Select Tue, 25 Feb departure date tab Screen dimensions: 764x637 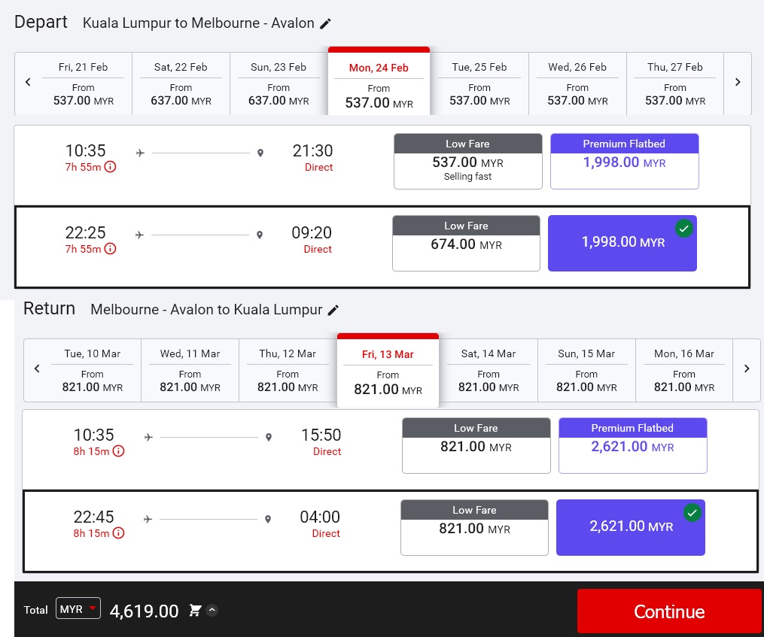pyautogui.click(x=479, y=83)
